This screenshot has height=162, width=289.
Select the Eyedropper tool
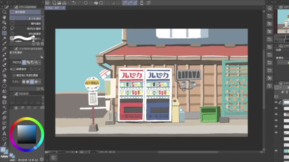pos(4,44)
